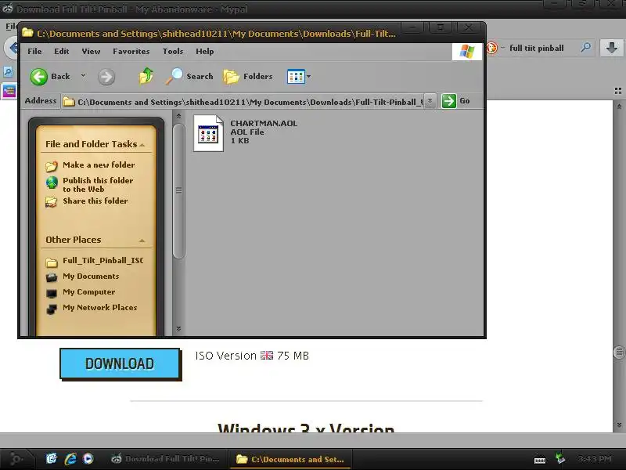Open My Computer from Other Places
Screen dimensions: 626x470
pyautogui.click(x=88, y=291)
